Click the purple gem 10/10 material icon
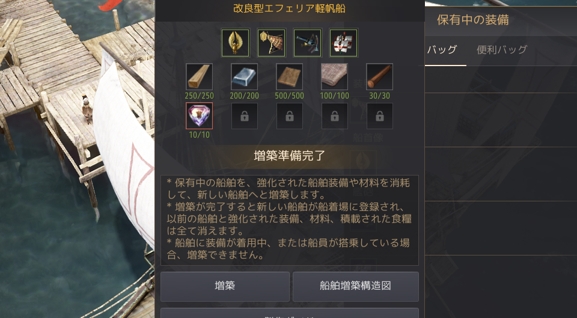Viewport: 577px width, 318px height. click(199, 116)
